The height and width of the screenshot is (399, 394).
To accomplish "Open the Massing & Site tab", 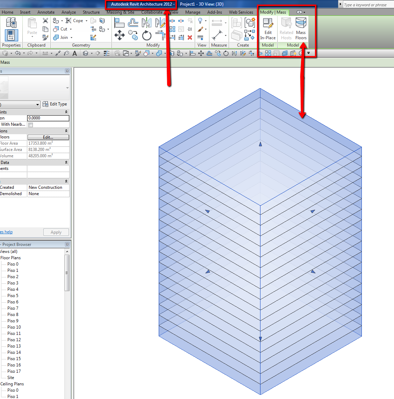I will click(120, 12).
